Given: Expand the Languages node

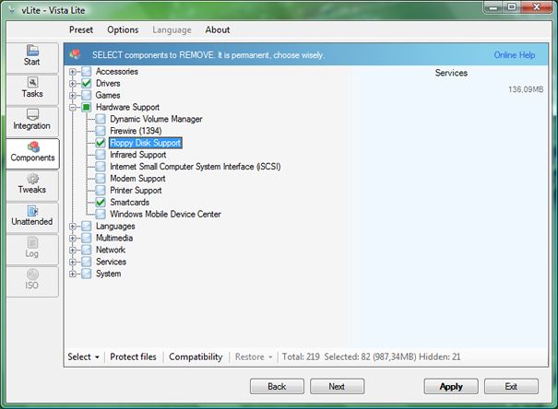Looking at the screenshot, I should [73, 226].
